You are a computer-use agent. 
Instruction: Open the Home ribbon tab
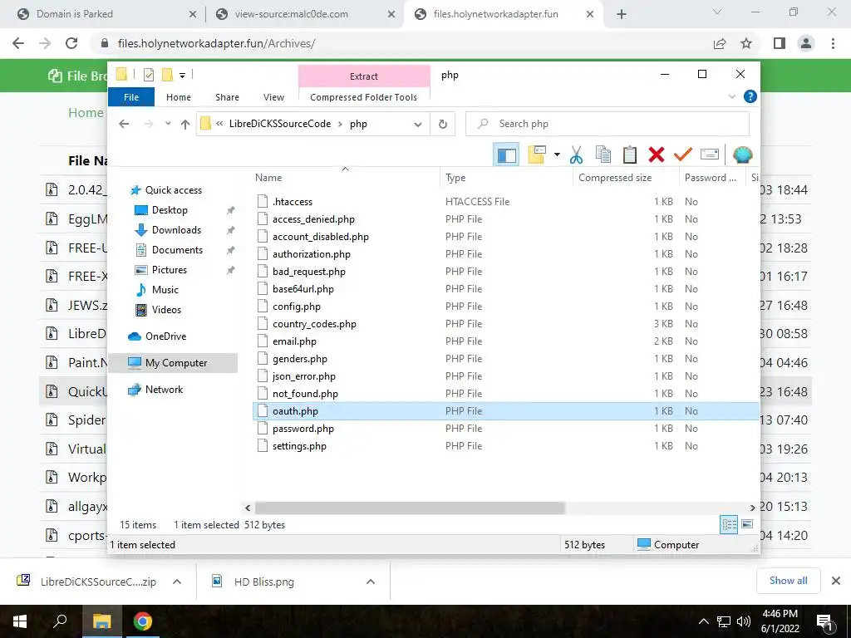click(179, 97)
